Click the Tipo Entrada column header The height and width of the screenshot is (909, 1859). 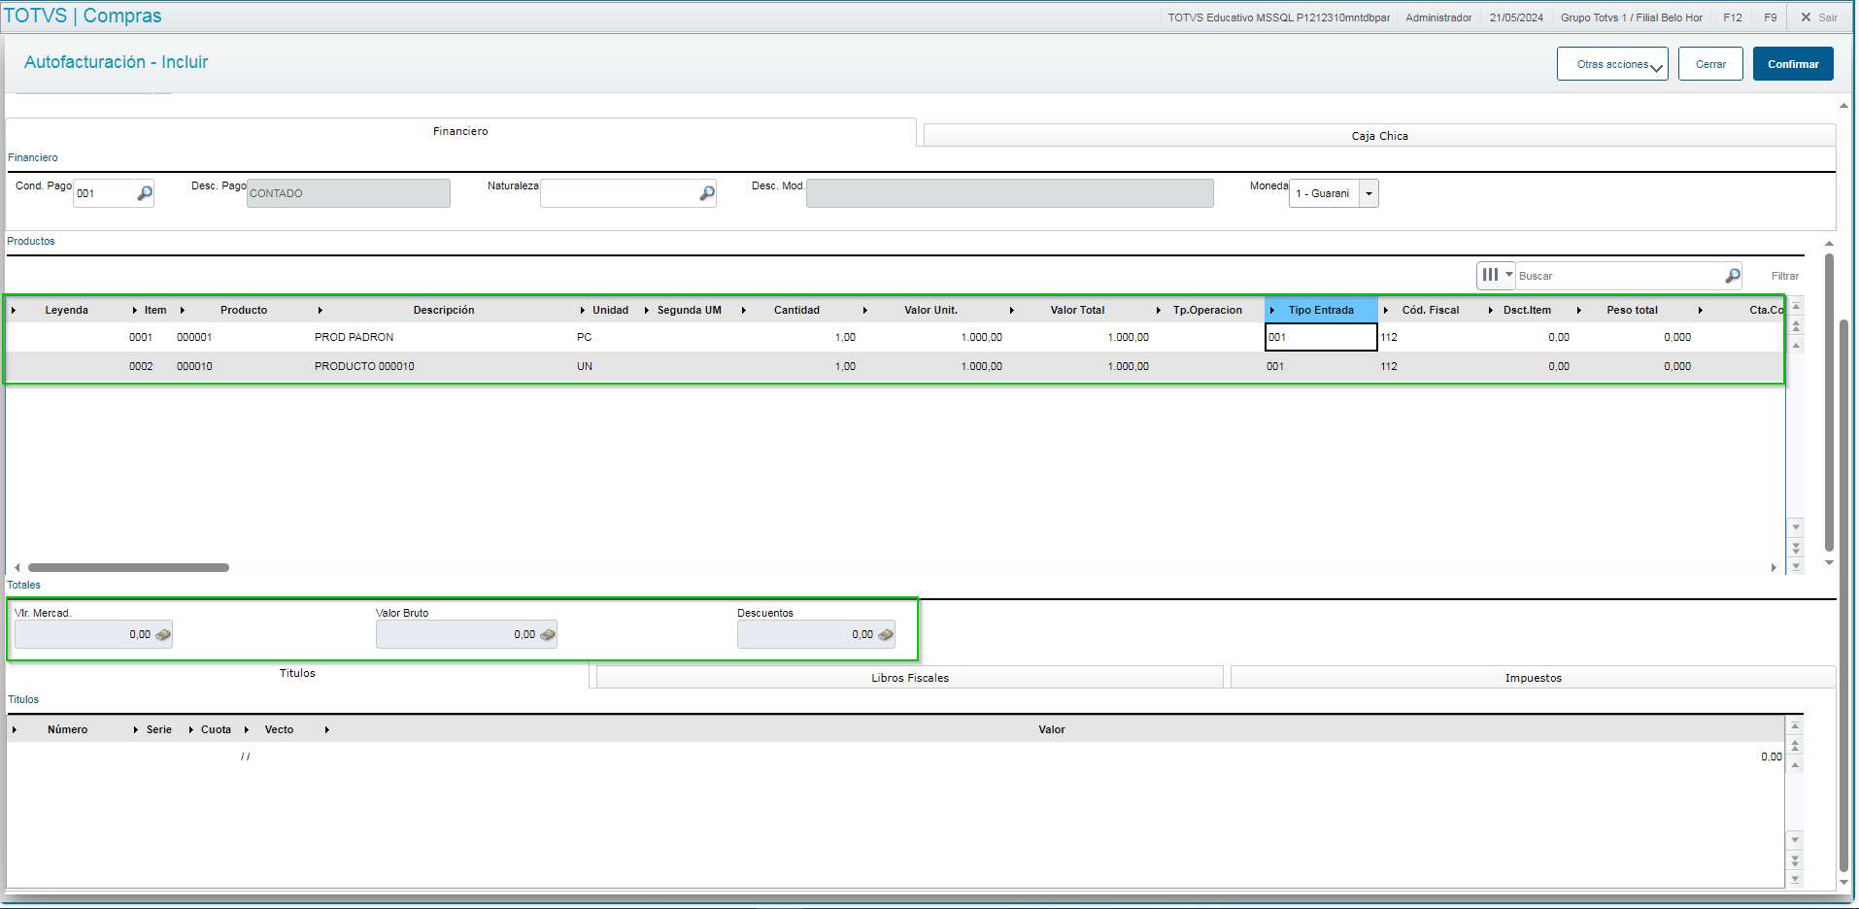coord(1321,310)
